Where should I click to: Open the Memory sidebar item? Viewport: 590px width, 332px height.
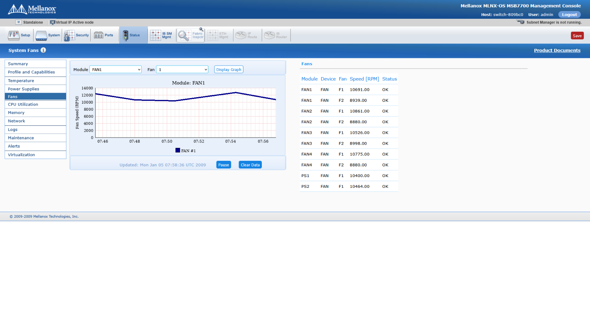click(x=35, y=113)
